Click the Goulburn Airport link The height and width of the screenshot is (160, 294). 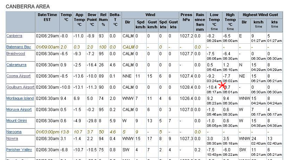point(20,87)
